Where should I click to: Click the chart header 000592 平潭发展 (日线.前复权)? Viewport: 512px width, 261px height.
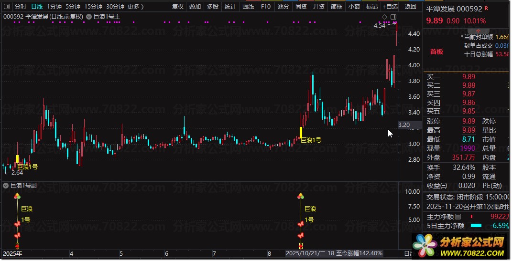click(x=43, y=17)
